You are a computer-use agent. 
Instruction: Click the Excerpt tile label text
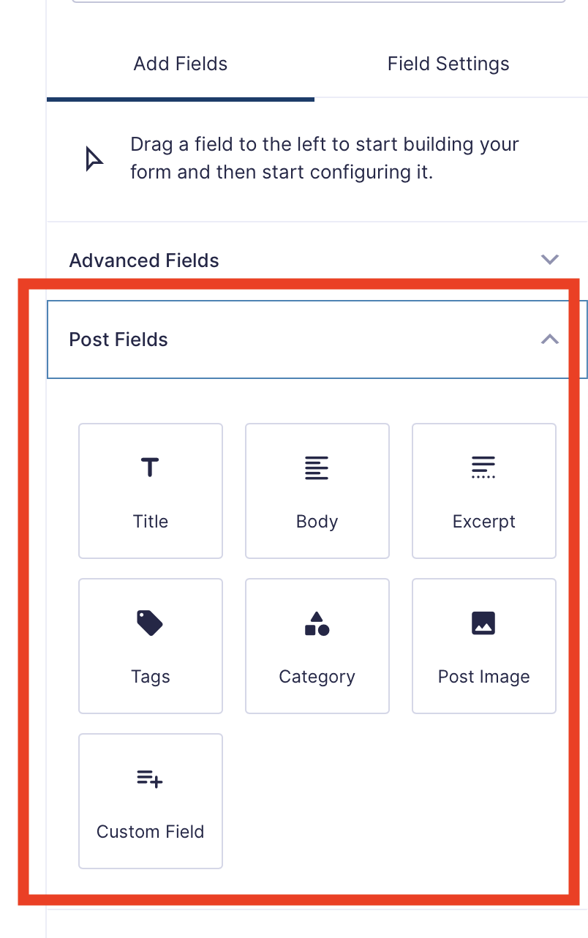click(483, 521)
